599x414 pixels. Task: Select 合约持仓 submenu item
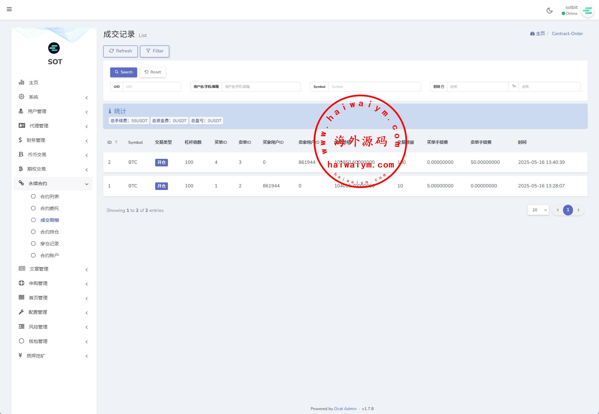point(49,232)
